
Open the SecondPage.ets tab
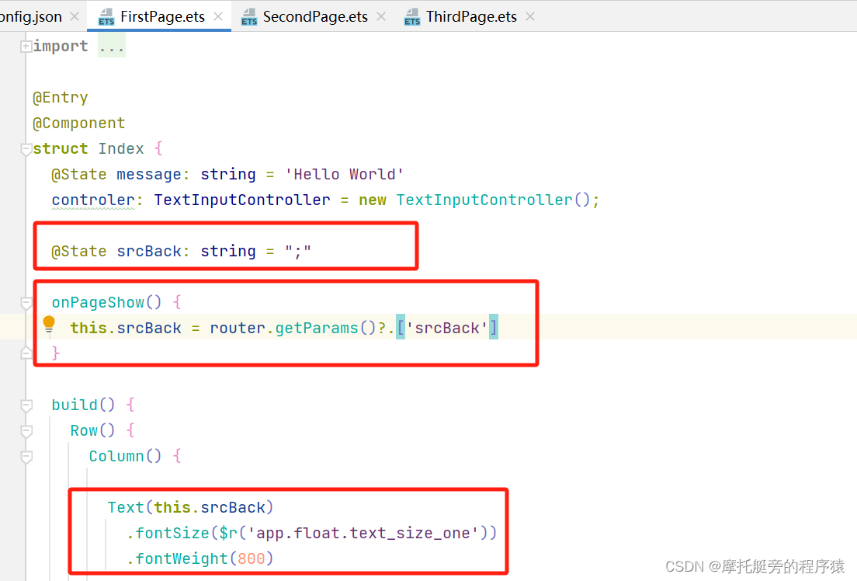315,16
